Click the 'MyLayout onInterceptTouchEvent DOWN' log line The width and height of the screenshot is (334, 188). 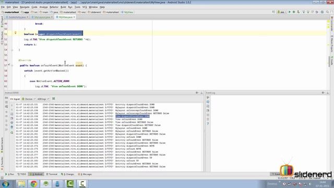pos(137,110)
